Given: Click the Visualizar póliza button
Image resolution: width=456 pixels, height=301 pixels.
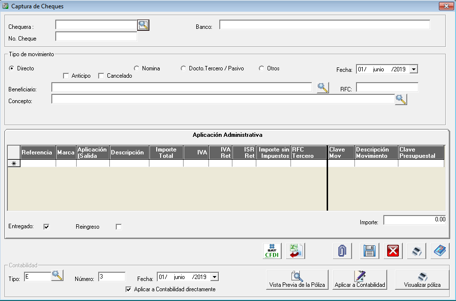Looking at the screenshot, I should tap(422, 279).
